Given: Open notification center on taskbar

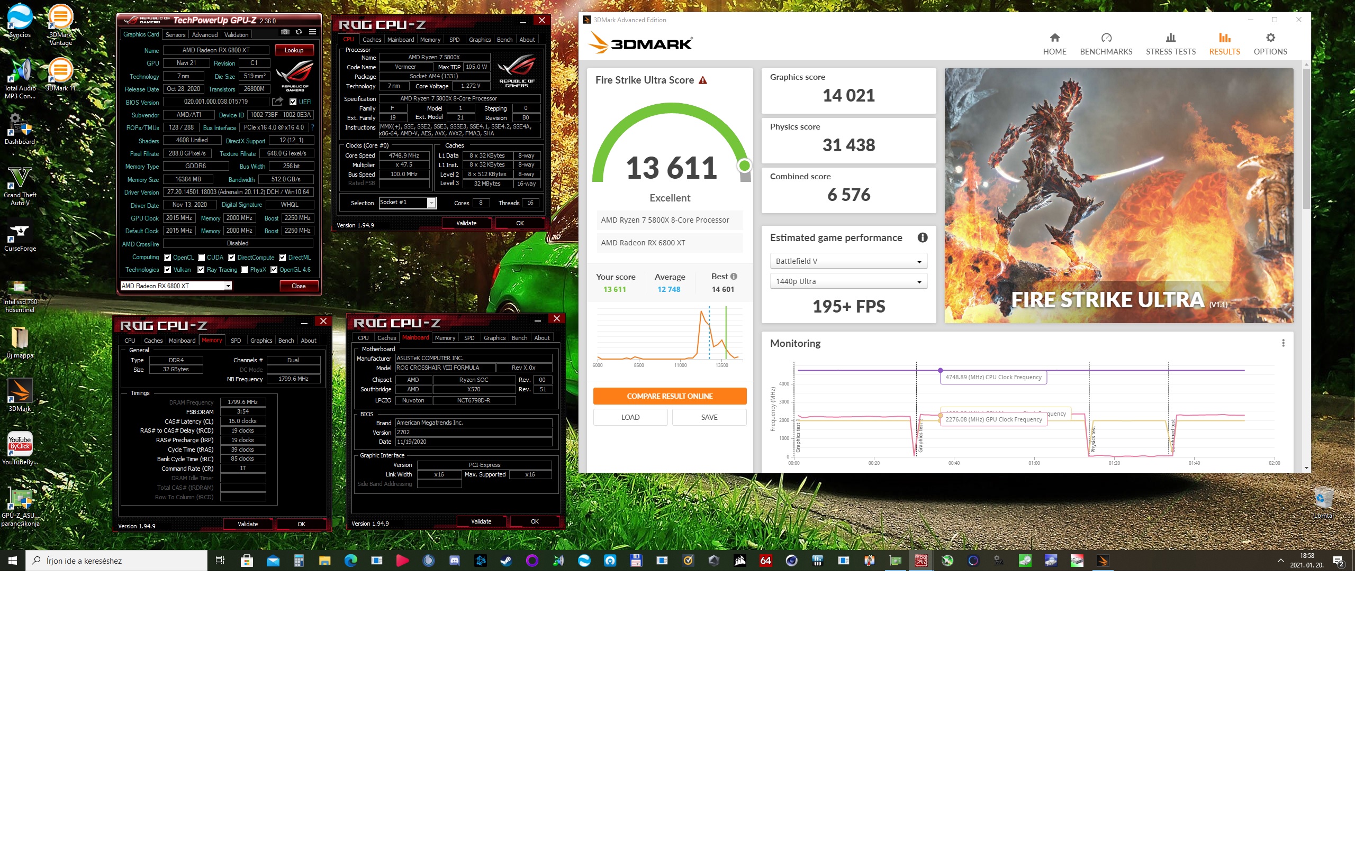Looking at the screenshot, I should click(1339, 561).
